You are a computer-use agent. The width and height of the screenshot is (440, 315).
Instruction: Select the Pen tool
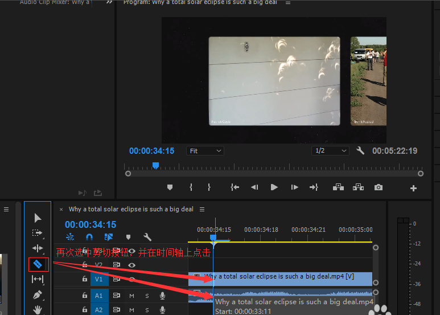[38, 294]
